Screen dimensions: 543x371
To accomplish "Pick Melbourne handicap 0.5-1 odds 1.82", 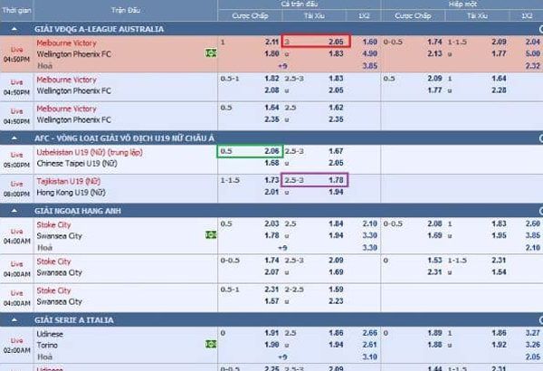I will pos(271,79).
